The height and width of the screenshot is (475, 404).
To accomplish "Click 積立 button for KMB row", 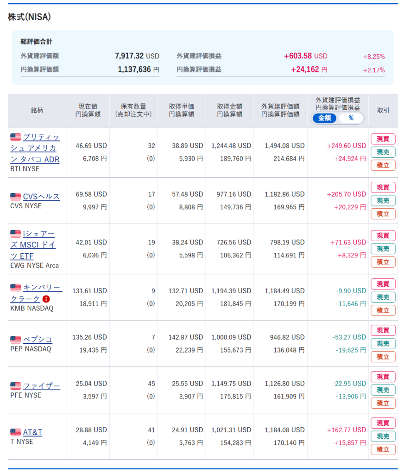I will point(383,310).
